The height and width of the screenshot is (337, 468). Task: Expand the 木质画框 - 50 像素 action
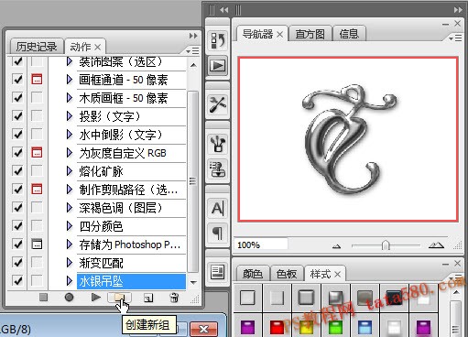(x=70, y=98)
